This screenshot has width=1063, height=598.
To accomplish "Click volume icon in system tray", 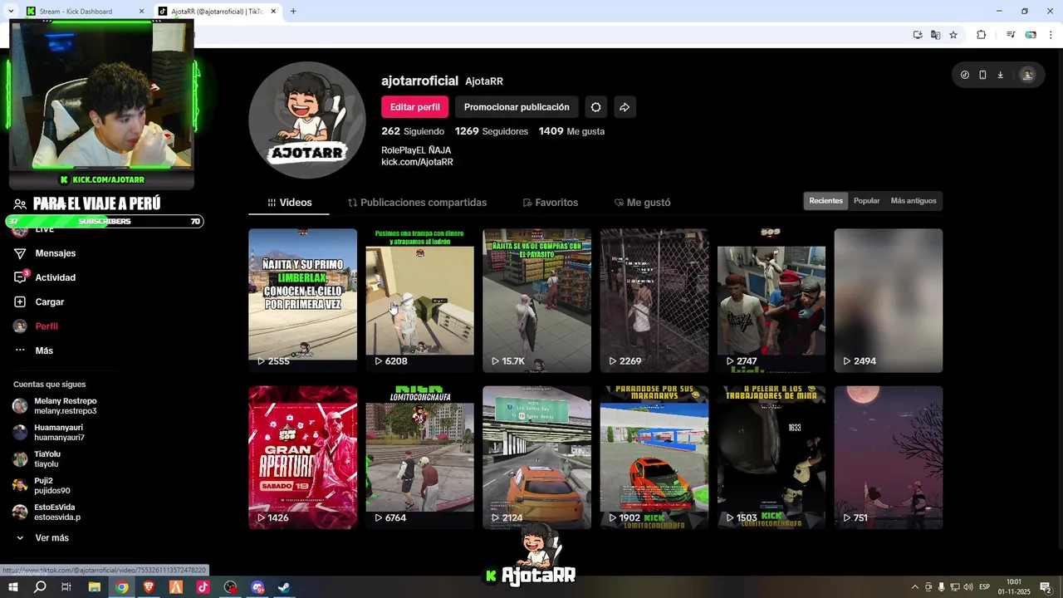I will point(967,587).
